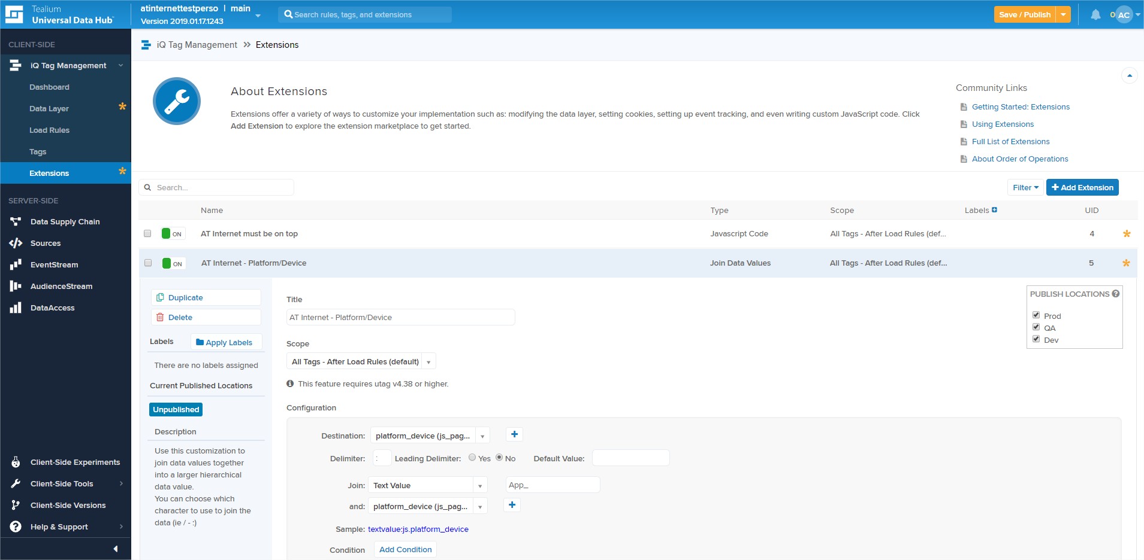1144x560 pixels.
Task: Toggle off the AT Internet must be on top extension
Action: tap(172, 233)
